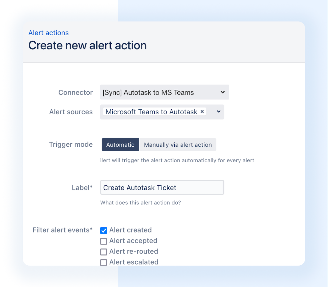Choose a different connector from the dropdown

click(164, 92)
